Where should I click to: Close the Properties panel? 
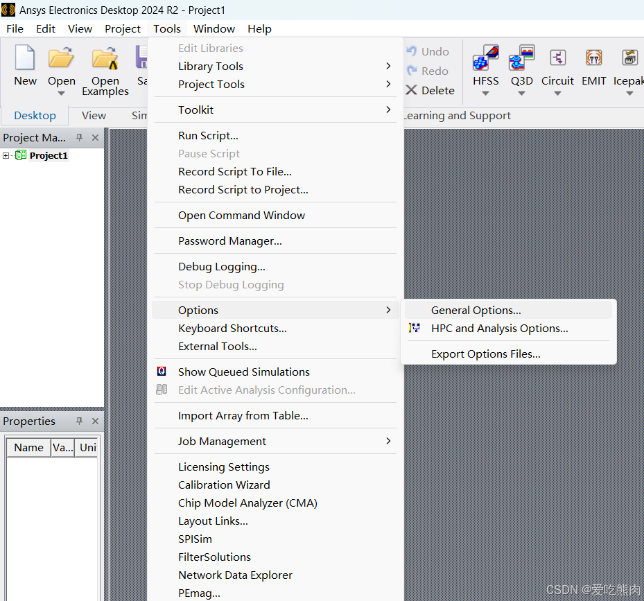click(95, 421)
